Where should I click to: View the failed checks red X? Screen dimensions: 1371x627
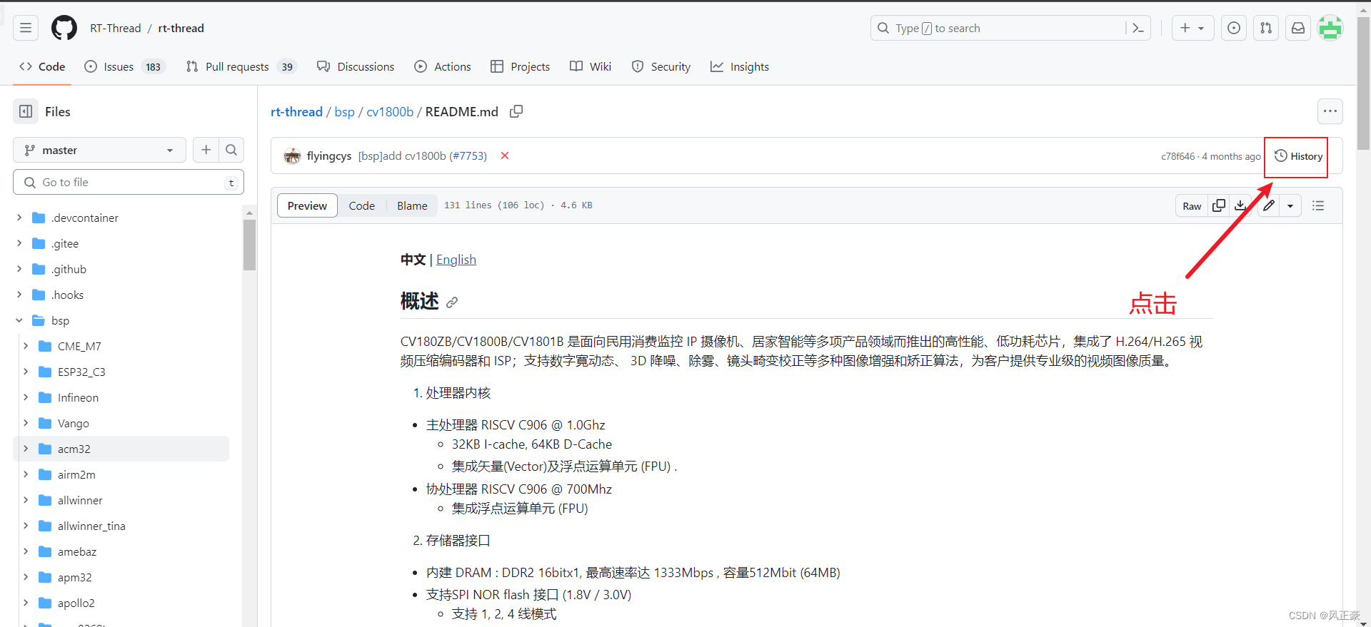pos(505,156)
